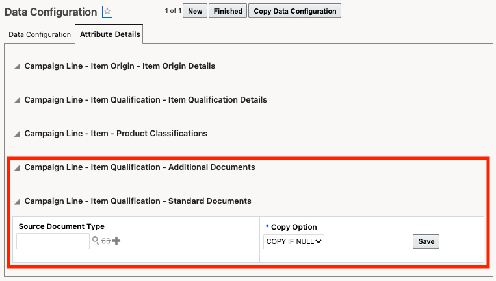Switch to the Data Configuration tab
The image size is (496, 281).
pyautogui.click(x=40, y=35)
